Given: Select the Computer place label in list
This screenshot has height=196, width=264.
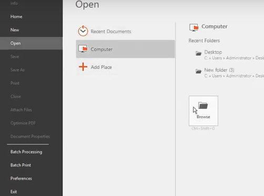Looking at the screenshot, I should coord(101,49).
